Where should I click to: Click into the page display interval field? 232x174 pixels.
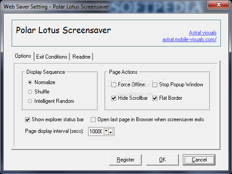(96, 132)
